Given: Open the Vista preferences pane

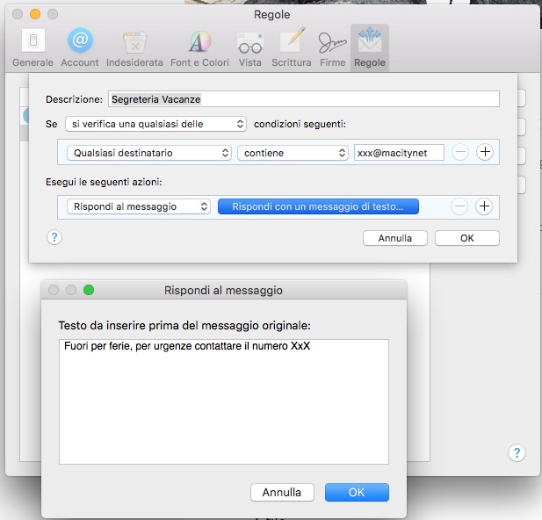Looking at the screenshot, I should tap(249, 47).
